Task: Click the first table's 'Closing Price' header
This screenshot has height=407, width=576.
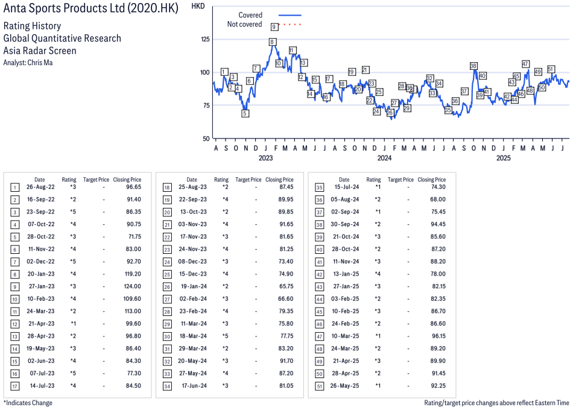Action: (x=127, y=180)
